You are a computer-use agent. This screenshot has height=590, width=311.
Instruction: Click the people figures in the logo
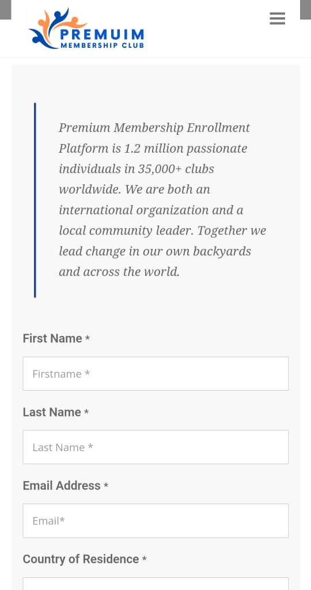tap(52, 28)
